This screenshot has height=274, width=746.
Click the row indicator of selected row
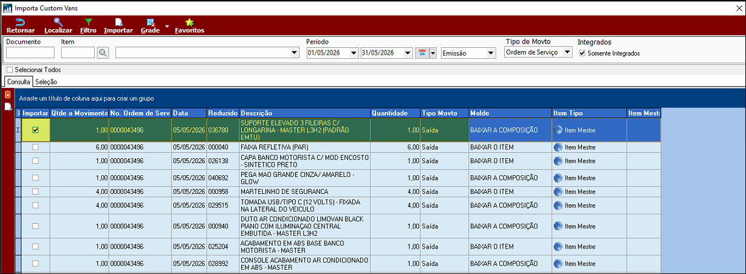coord(18,130)
